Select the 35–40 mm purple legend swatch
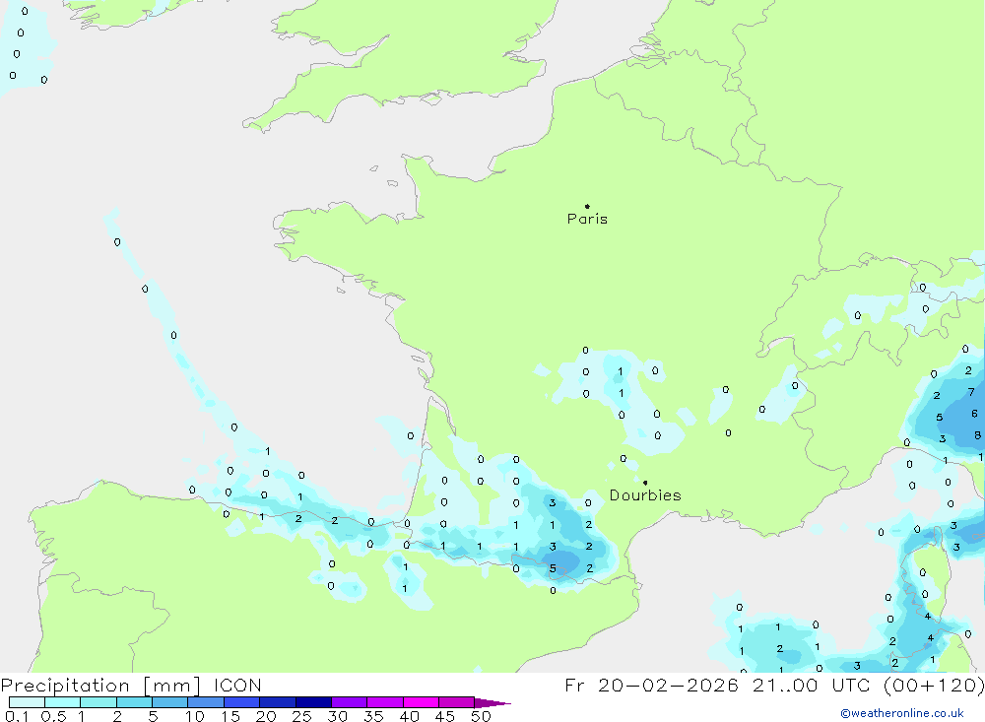985x722 pixels. (x=384, y=702)
